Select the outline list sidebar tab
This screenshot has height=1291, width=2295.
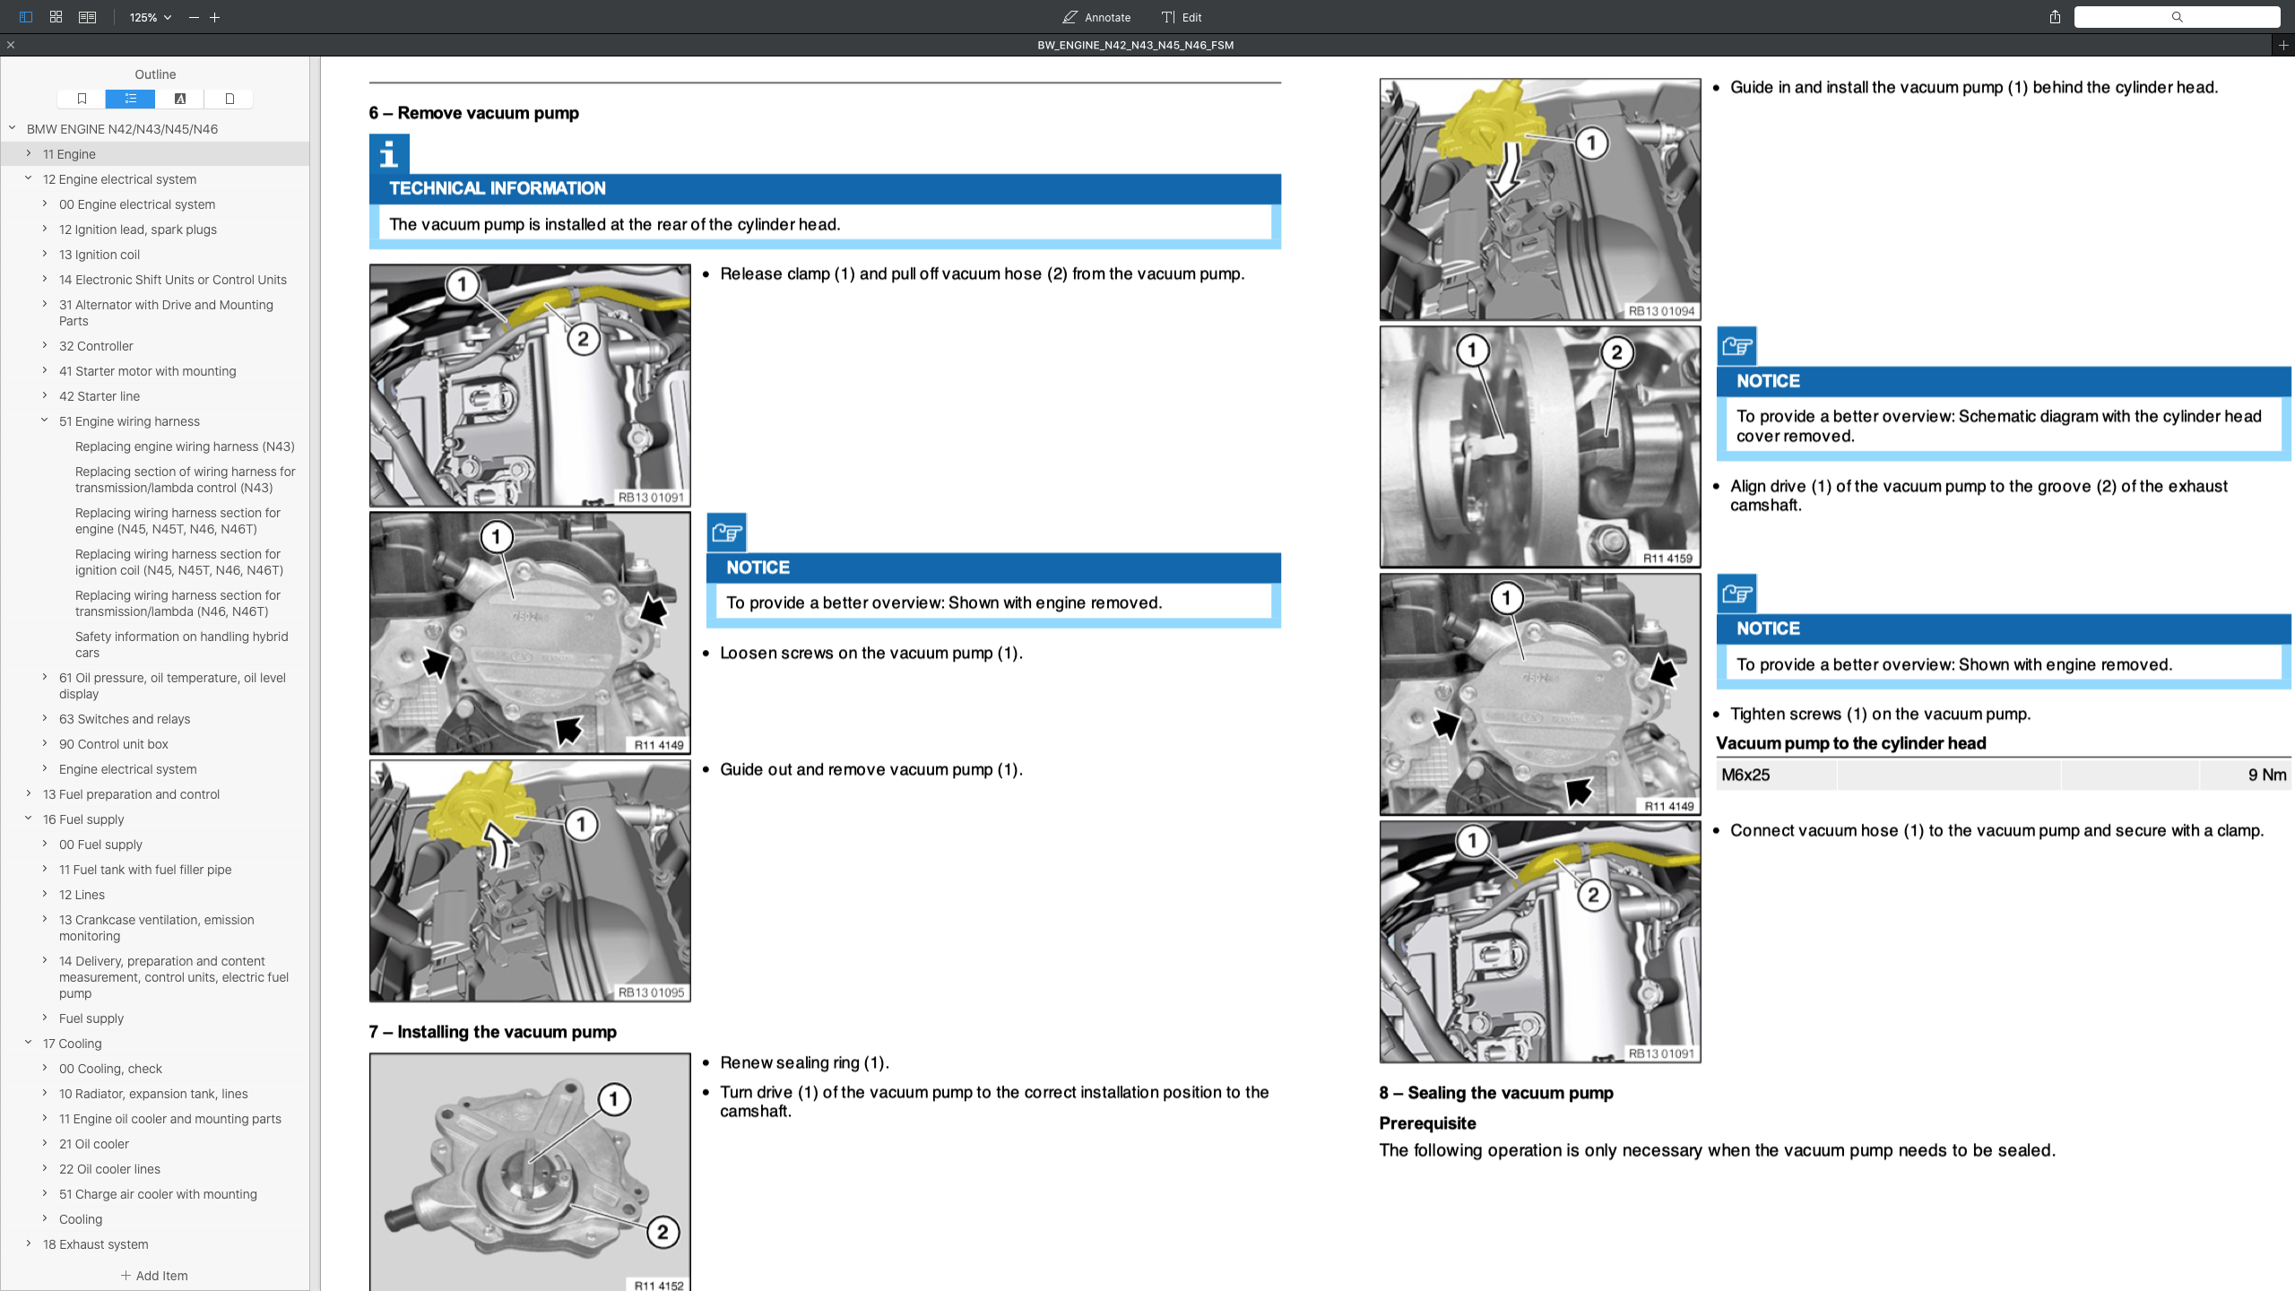point(130,99)
